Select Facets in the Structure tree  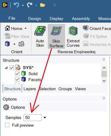(35, 80)
